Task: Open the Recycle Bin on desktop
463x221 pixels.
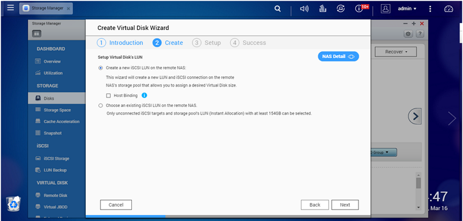Action: click(x=13, y=203)
